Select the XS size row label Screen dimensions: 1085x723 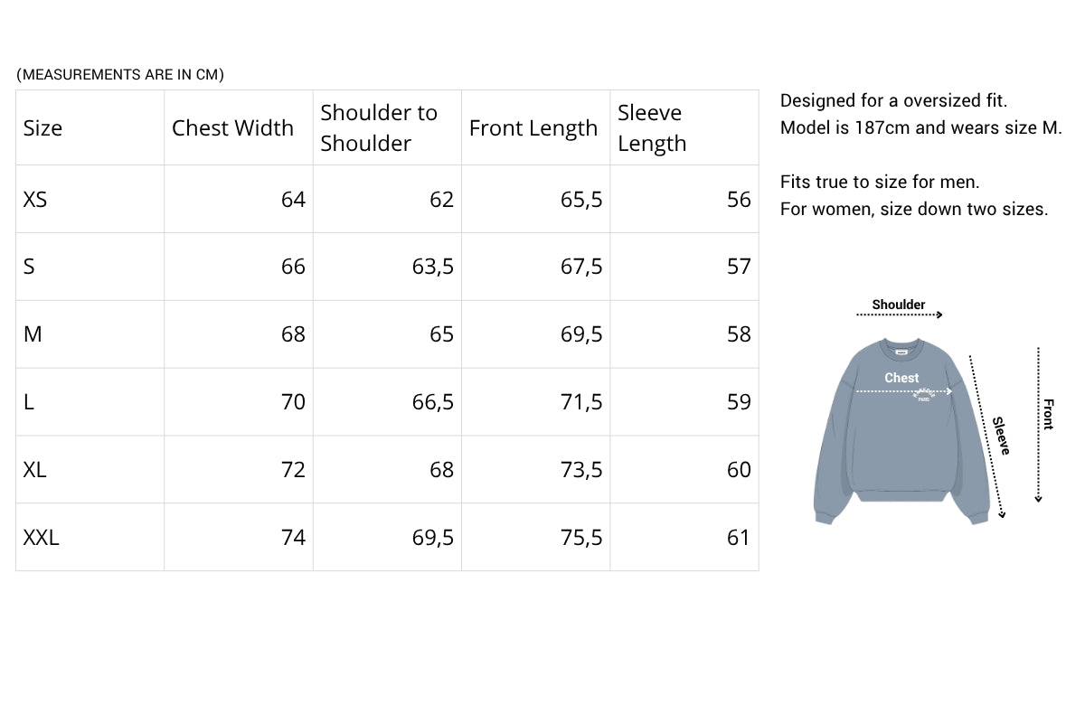34,199
